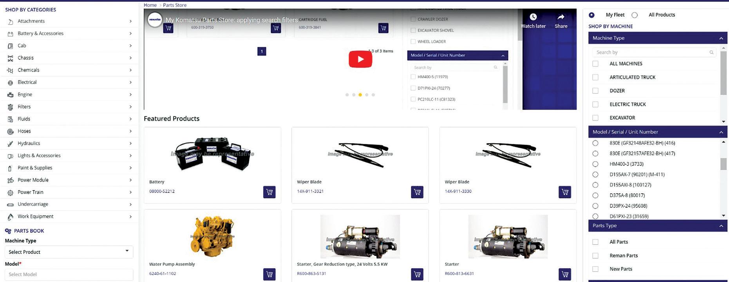Check the DOZER checkbox
Image resolution: width=729 pixels, height=282 pixels.
[x=595, y=91]
